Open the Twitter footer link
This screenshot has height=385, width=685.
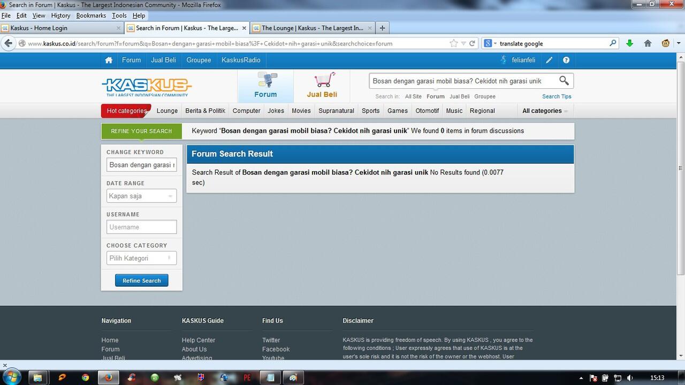(x=271, y=340)
